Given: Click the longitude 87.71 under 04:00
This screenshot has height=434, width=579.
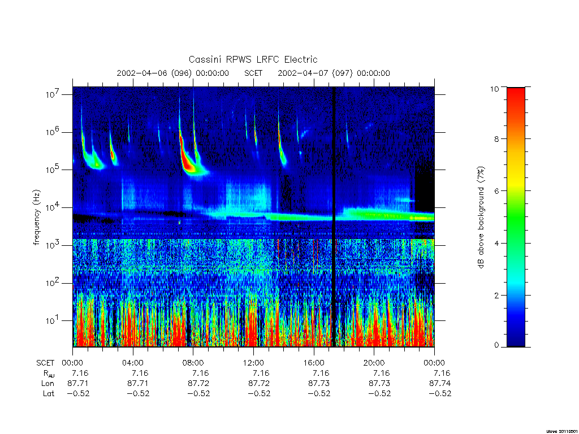Looking at the screenshot, I should [138, 384].
